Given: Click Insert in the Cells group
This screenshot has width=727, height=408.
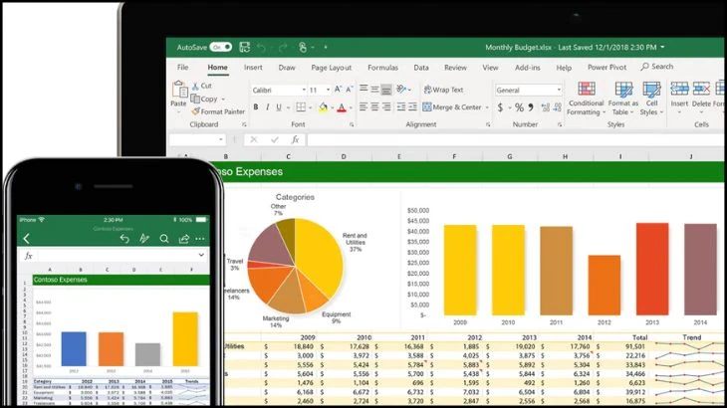Looking at the screenshot, I should tap(679, 97).
